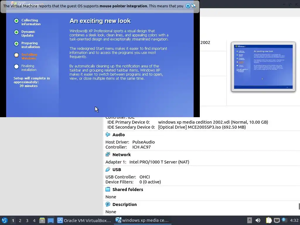The height and width of the screenshot is (225, 300).
Task: Open the network status tray icon
Action: click(x=277, y=220)
